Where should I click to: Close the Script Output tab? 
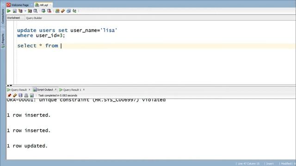point(55,89)
